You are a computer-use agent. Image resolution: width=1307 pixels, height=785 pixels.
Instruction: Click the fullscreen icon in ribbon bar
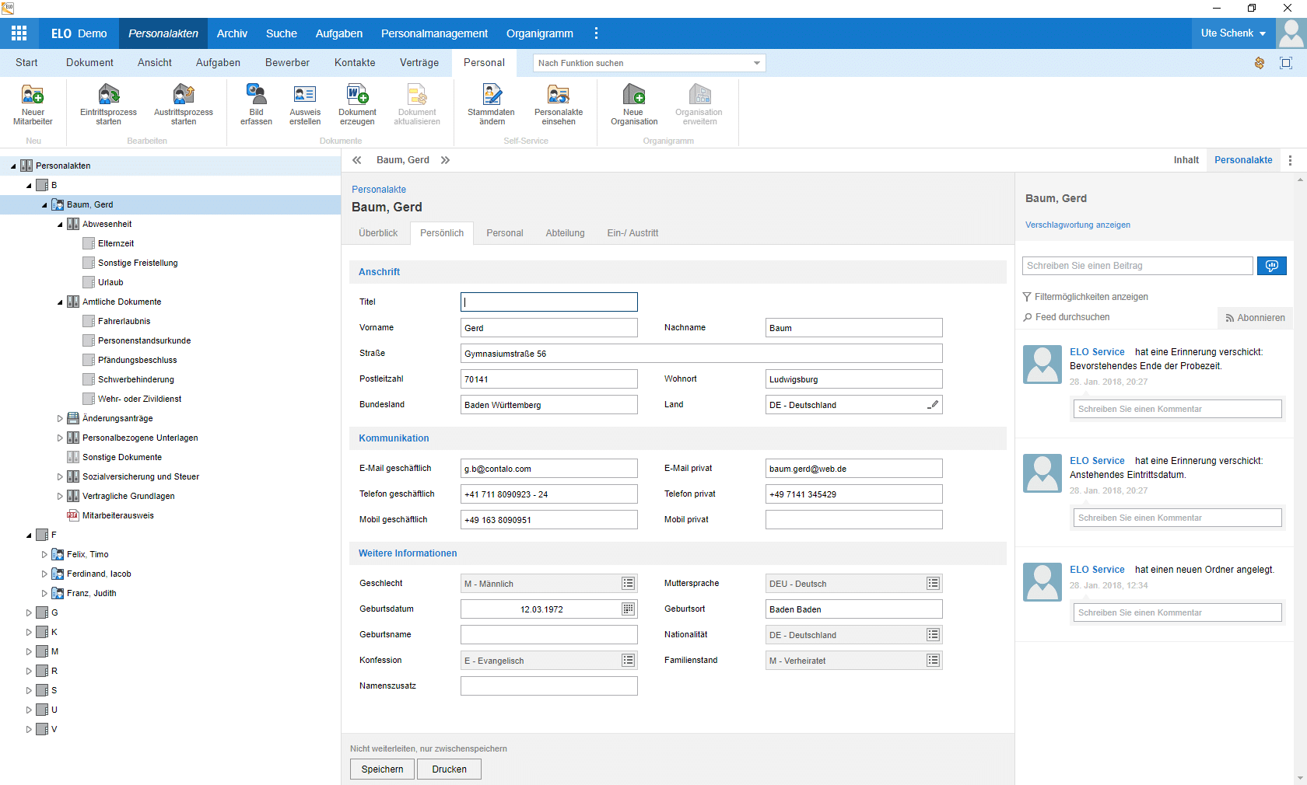[x=1286, y=63]
